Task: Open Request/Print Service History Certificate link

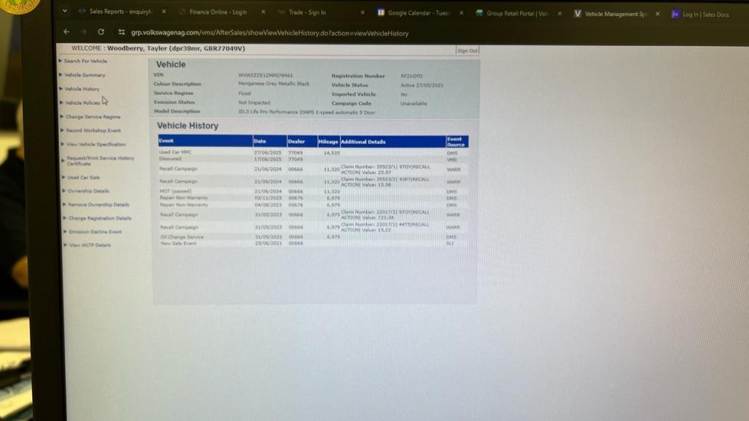Action: click(x=100, y=161)
